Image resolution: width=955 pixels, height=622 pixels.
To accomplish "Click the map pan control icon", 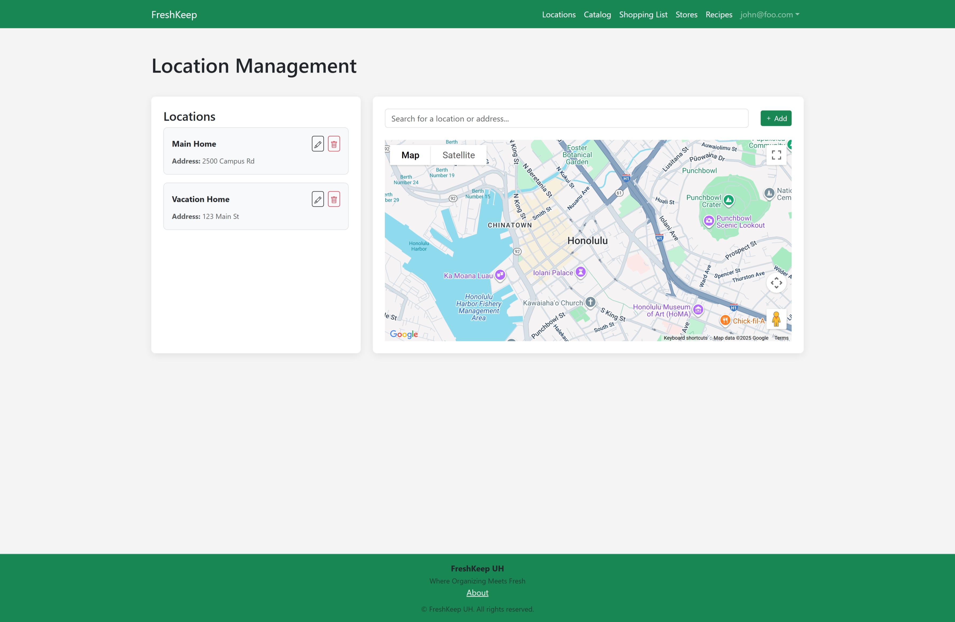I will pos(776,283).
